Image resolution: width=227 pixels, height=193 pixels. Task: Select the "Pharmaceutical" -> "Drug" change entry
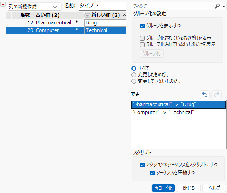[x=178, y=105]
